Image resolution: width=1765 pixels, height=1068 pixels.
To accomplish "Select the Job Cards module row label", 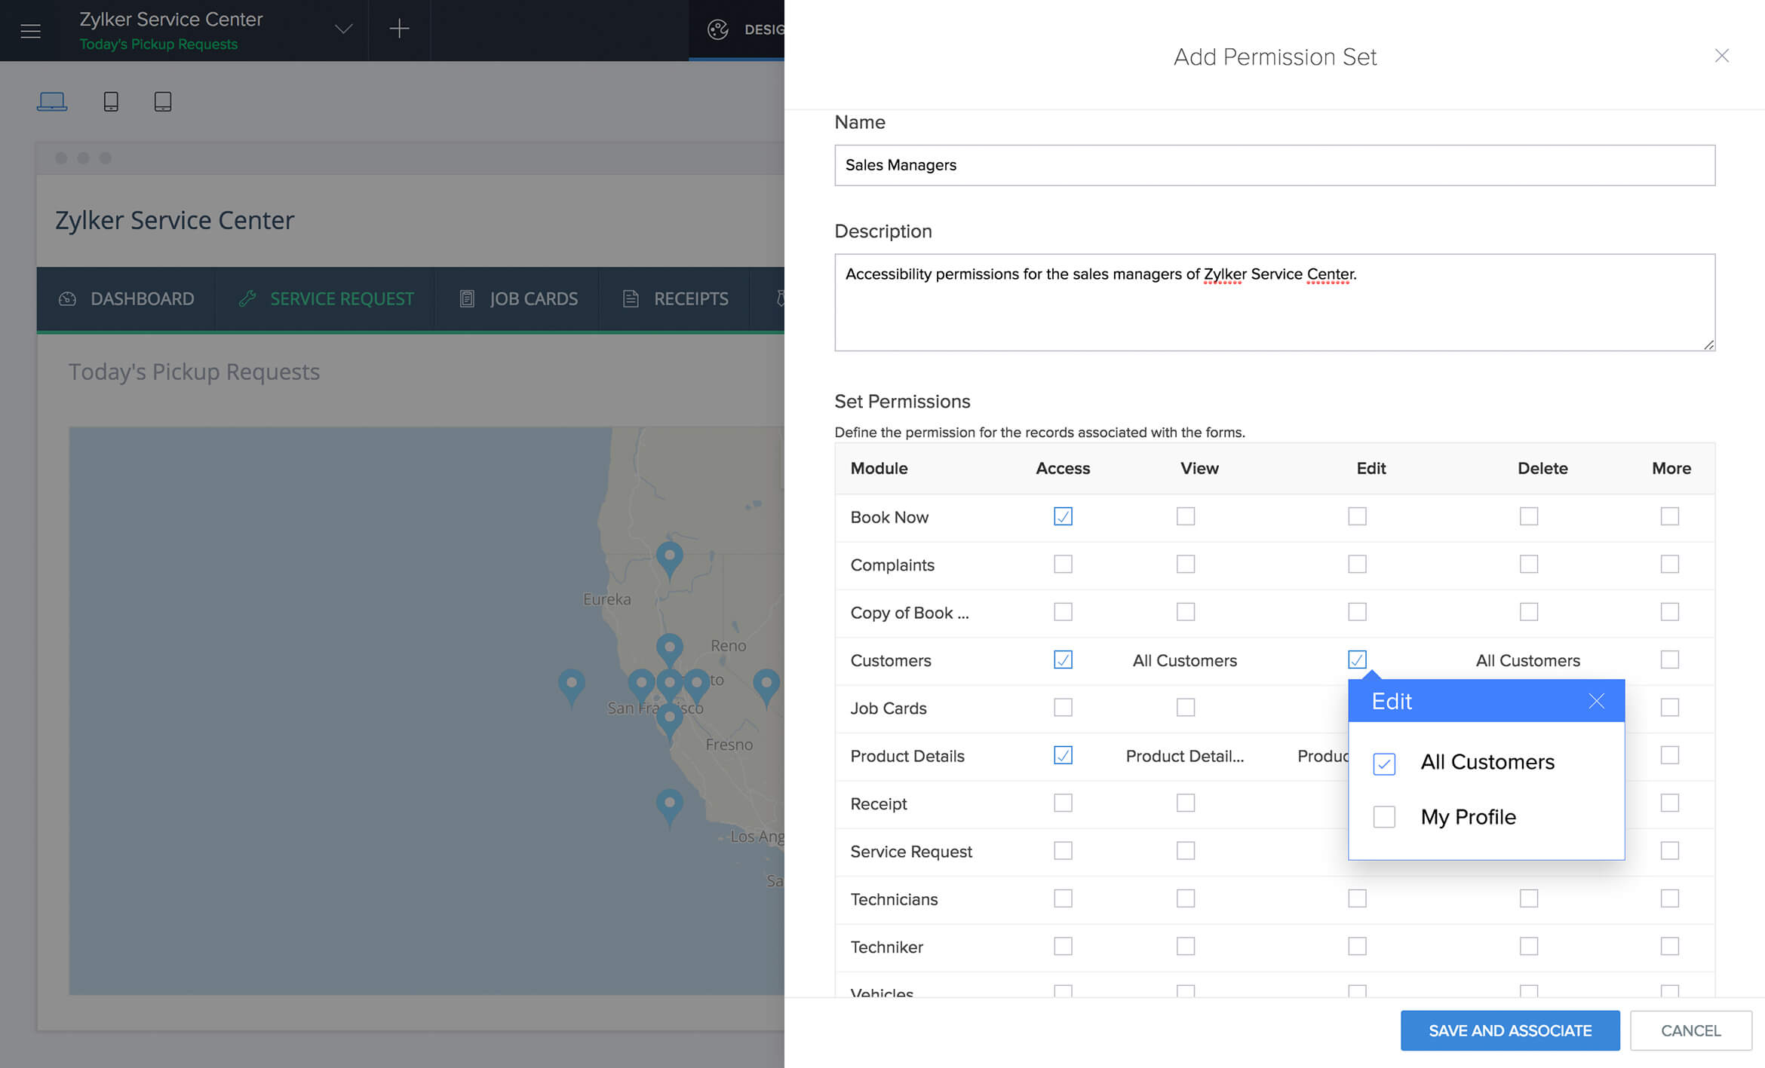I will coord(889,708).
